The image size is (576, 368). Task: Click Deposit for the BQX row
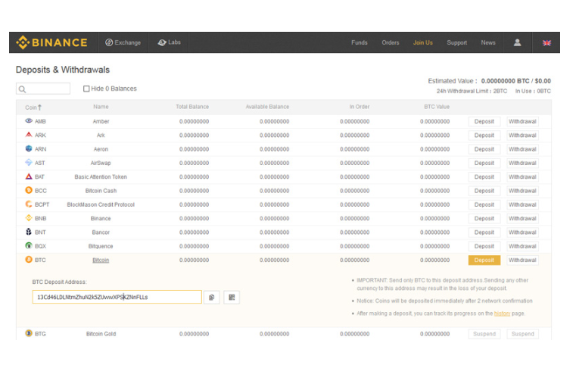[x=484, y=246]
